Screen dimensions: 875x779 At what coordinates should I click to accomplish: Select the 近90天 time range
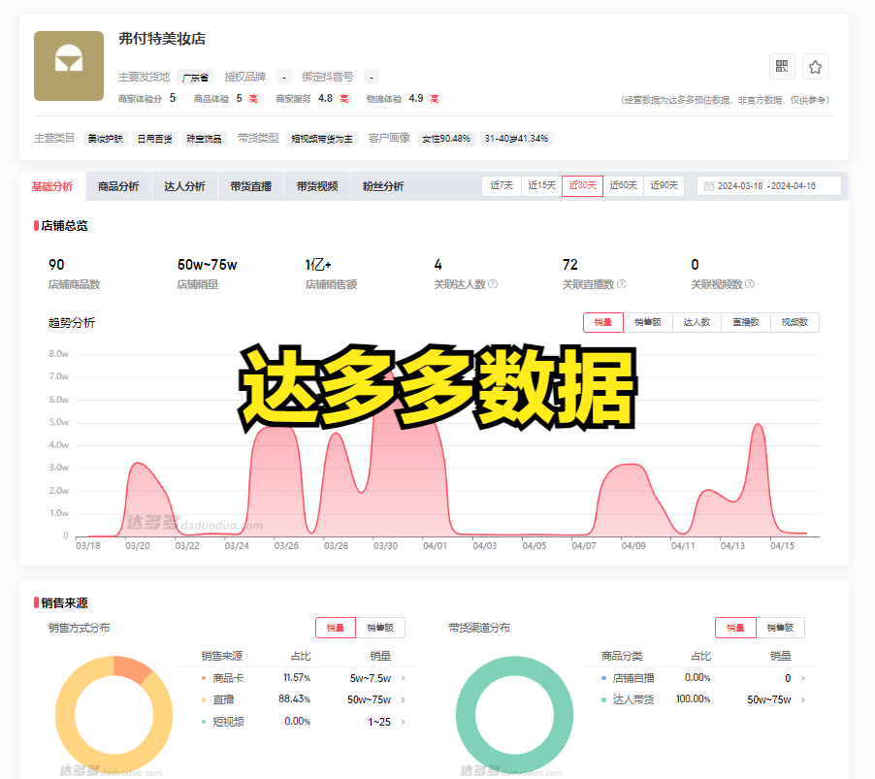[x=664, y=186]
